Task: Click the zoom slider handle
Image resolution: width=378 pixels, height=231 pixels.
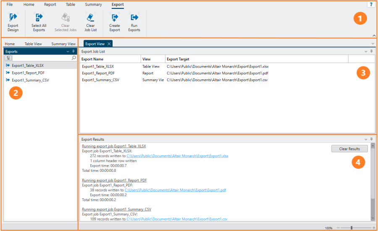Action: 352,228
